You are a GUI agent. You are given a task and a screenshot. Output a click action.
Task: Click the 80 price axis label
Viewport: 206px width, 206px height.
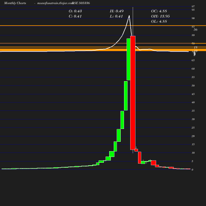tap(193, 35)
